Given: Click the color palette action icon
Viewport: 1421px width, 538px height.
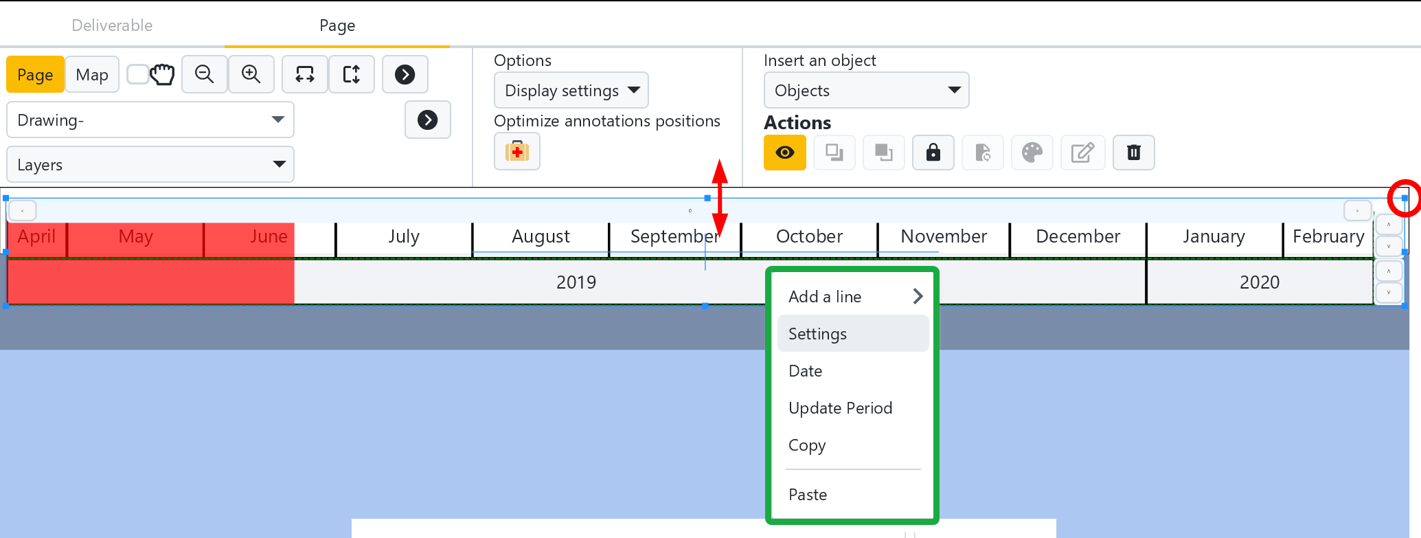Looking at the screenshot, I should [1032, 153].
